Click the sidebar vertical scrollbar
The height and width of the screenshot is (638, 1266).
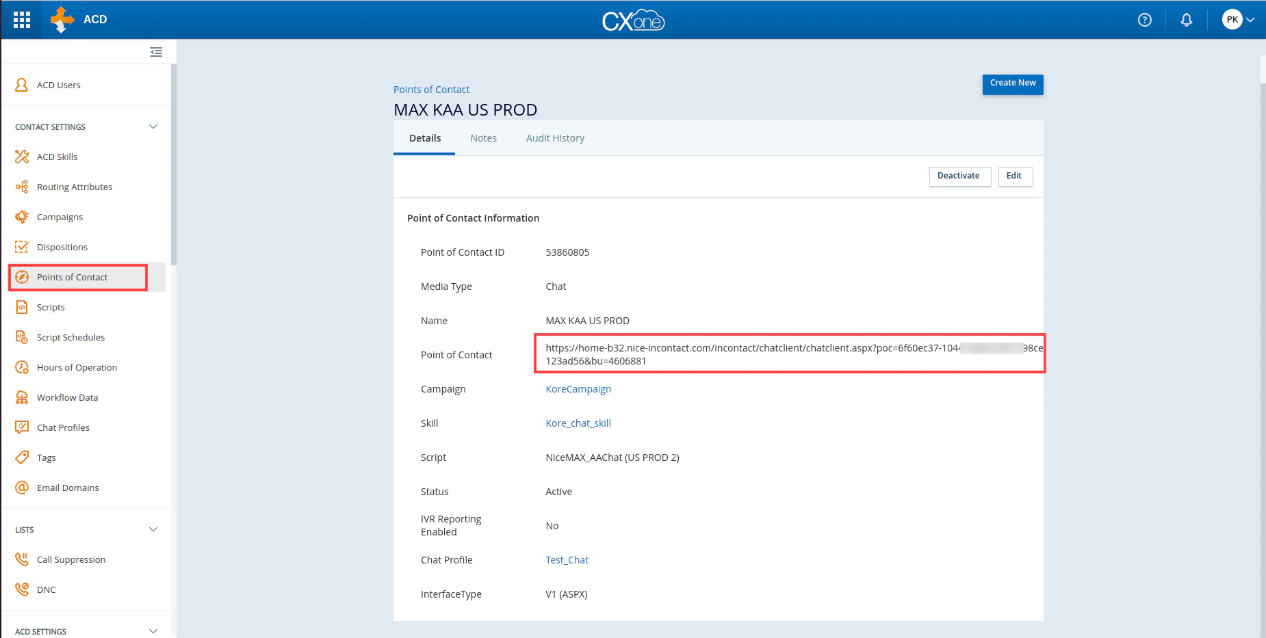pos(174,164)
